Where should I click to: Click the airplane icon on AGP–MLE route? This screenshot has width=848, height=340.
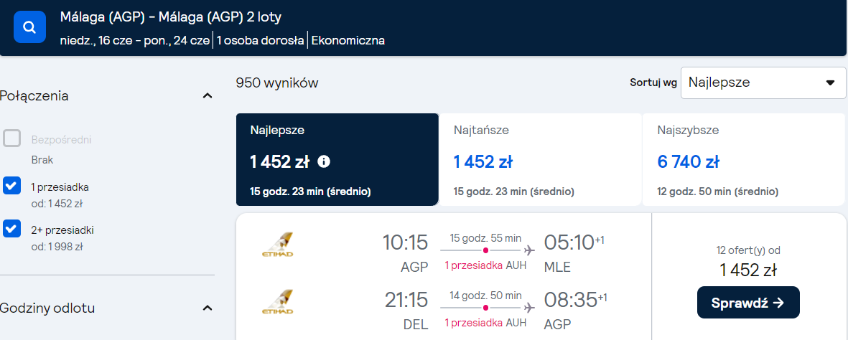(x=529, y=250)
